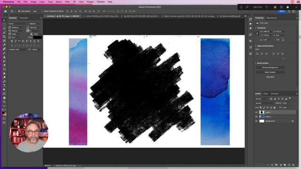Align top edges in Properties panel
Image resolution: width=301 pixels, height=169 pixels.
(274, 54)
